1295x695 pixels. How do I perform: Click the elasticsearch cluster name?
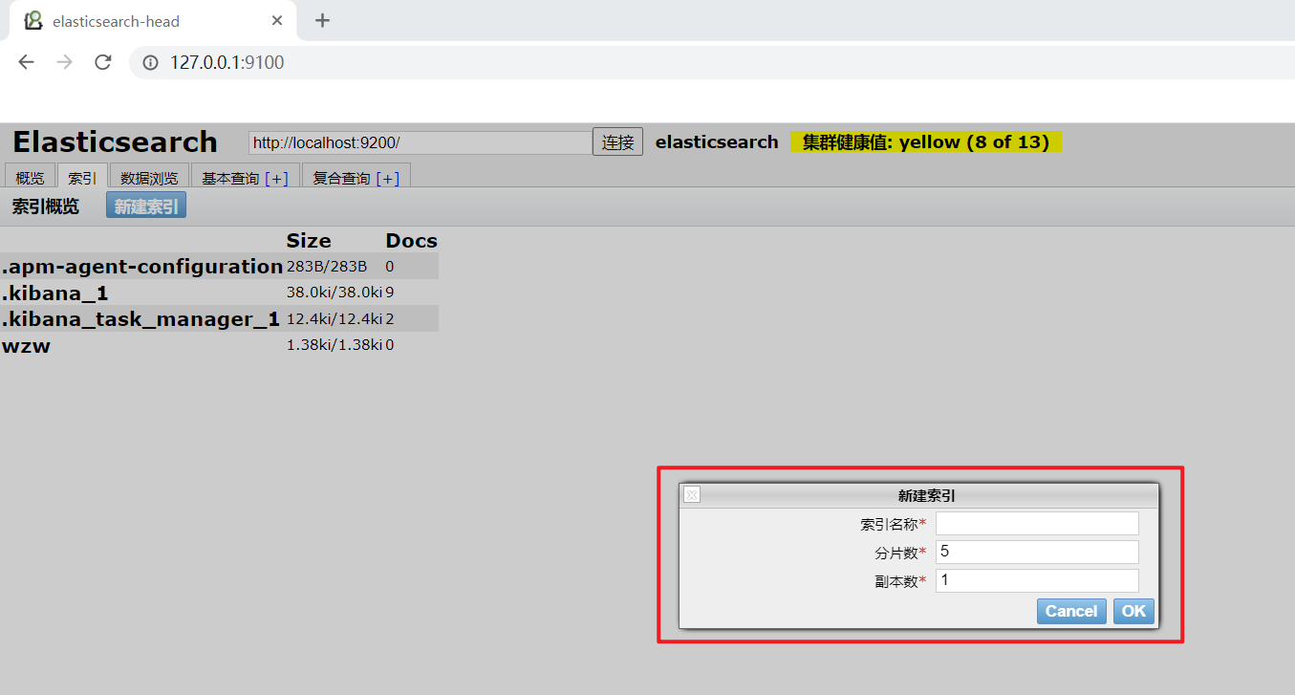click(x=717, y=141)
